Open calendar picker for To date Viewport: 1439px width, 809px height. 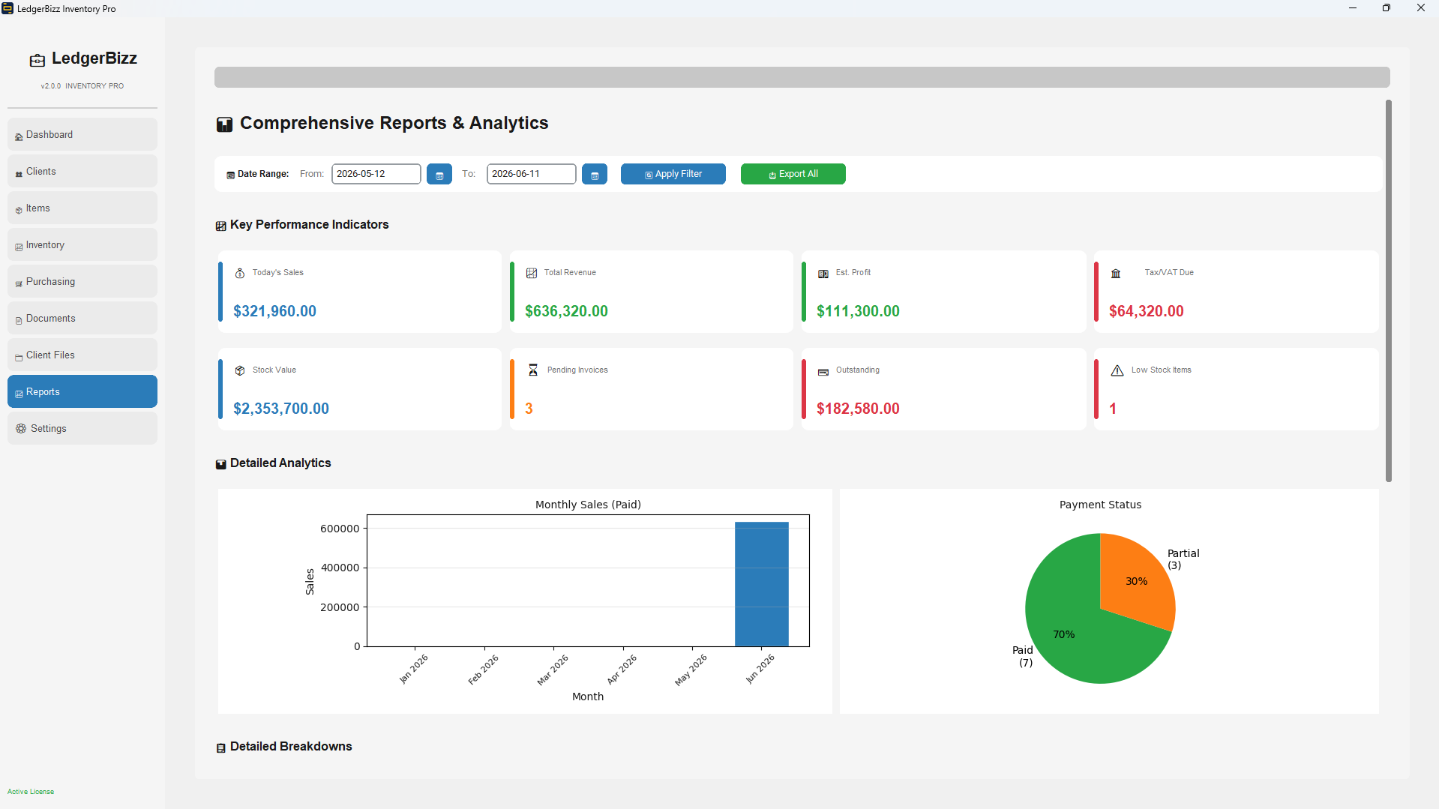click(595, 174)
